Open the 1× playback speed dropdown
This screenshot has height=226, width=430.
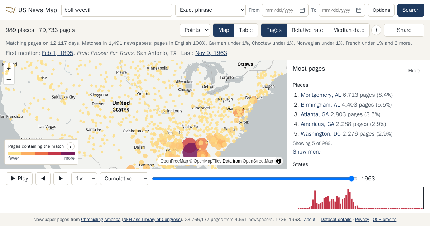84,179
